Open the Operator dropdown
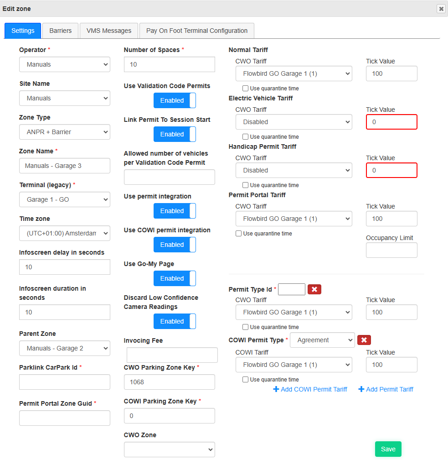Viewport: 448px width, 460px height. [x=65, y=64]
